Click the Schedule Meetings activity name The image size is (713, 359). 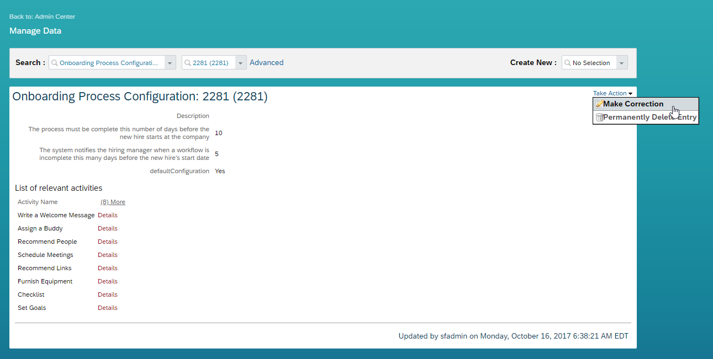pyautogui.click(x=45, y=255)
